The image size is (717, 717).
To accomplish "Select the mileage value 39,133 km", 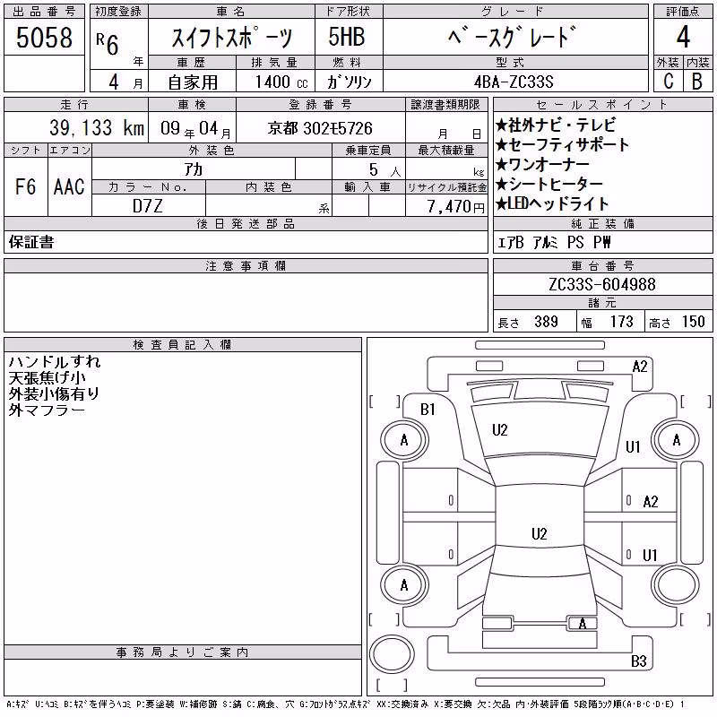I will (x=97, y=128).
